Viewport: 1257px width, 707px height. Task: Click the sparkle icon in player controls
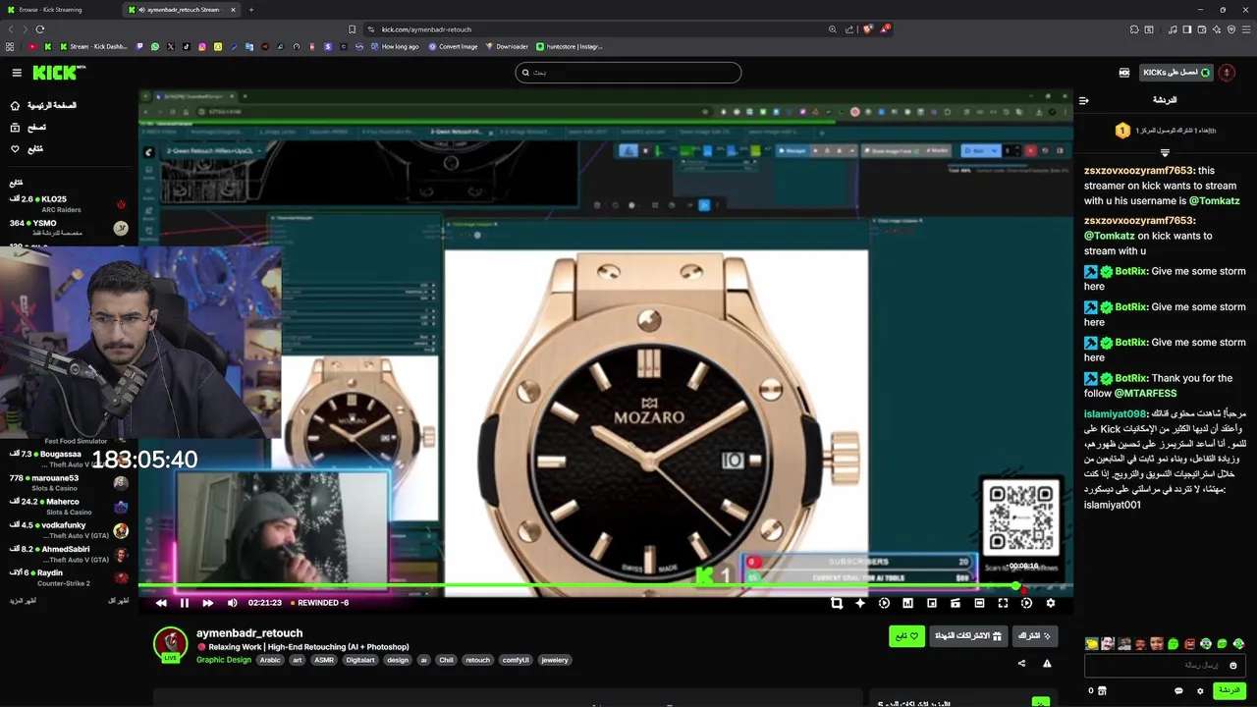click(860, 603)
